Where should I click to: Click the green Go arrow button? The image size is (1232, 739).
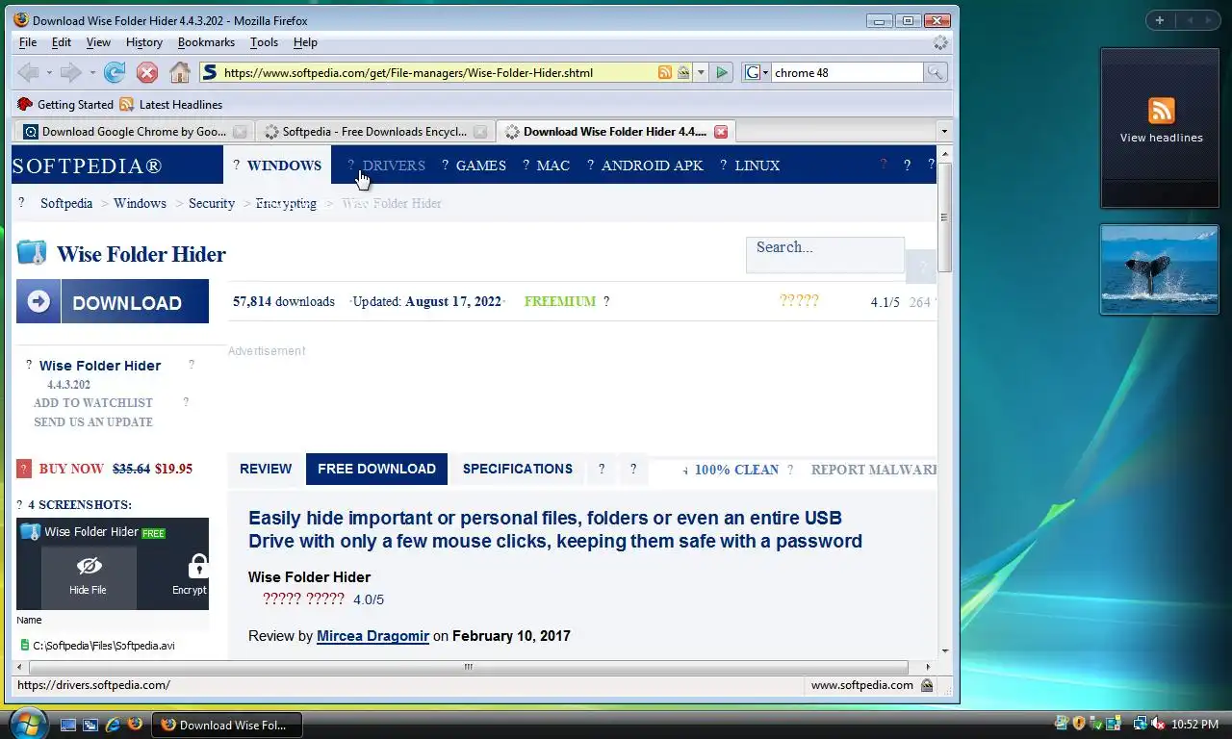tap(722, 72)
